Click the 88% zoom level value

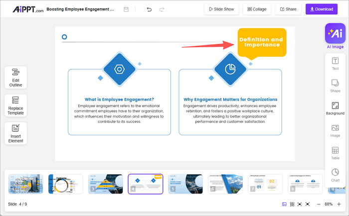329,204
